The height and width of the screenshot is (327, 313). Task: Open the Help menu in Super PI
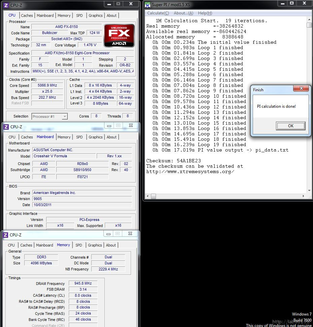[205, 13]
